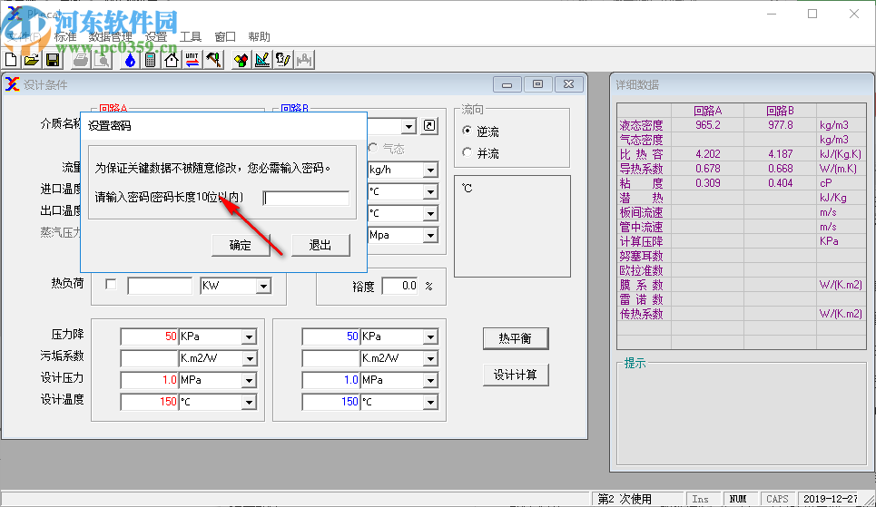The width and height of the screenshot is (876, 507).
Task: Expand circuit B design temperature °C dropdown
Action: (430, 403)
